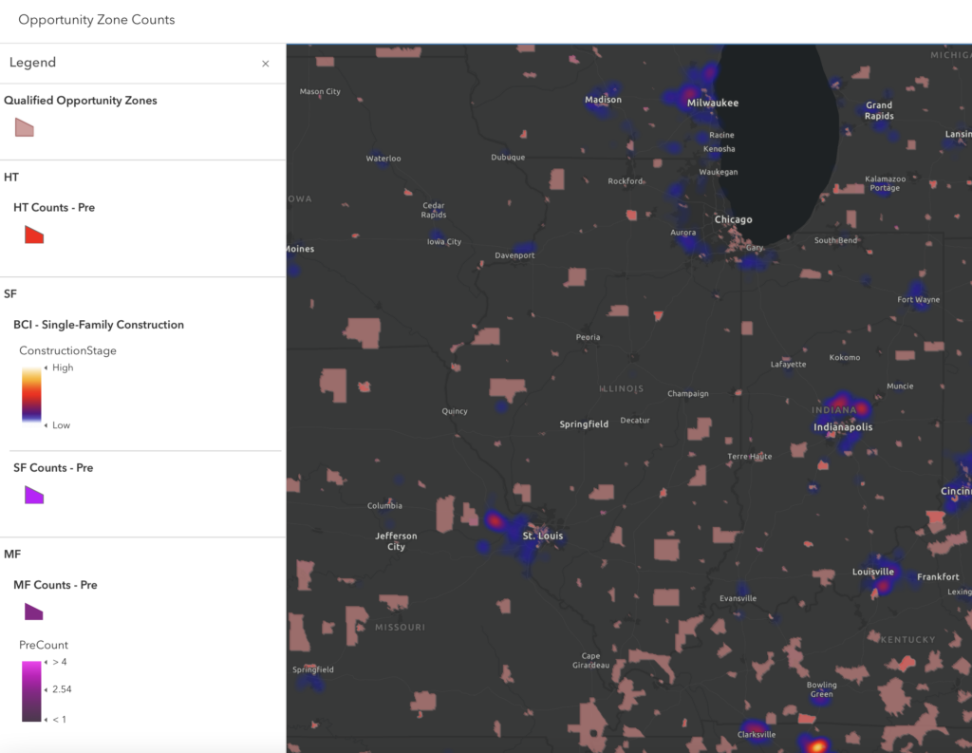Click the Mason City label
The width and height of the screenshot is (972, 753).
pos(320,92)
